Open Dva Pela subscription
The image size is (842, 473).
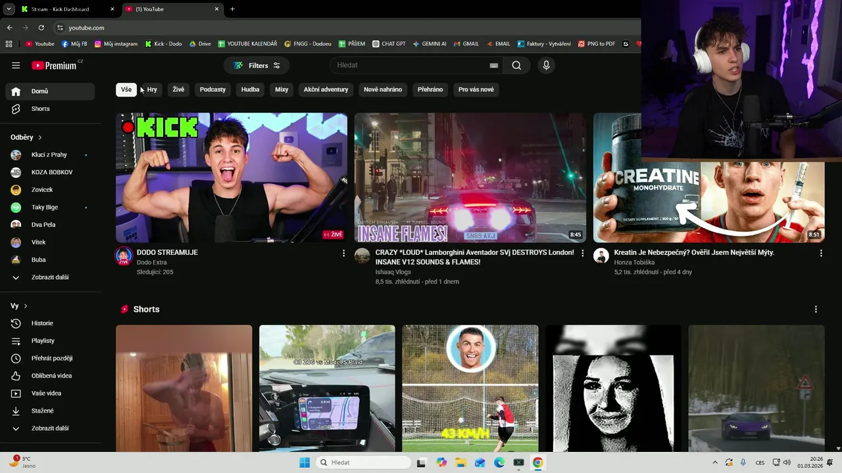coord(50,225)
